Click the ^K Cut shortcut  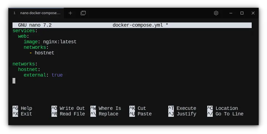pyautogui.click(x=138, y=108)
